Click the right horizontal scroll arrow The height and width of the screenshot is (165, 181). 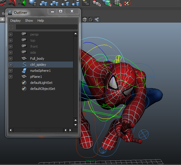tap(70, 130)
